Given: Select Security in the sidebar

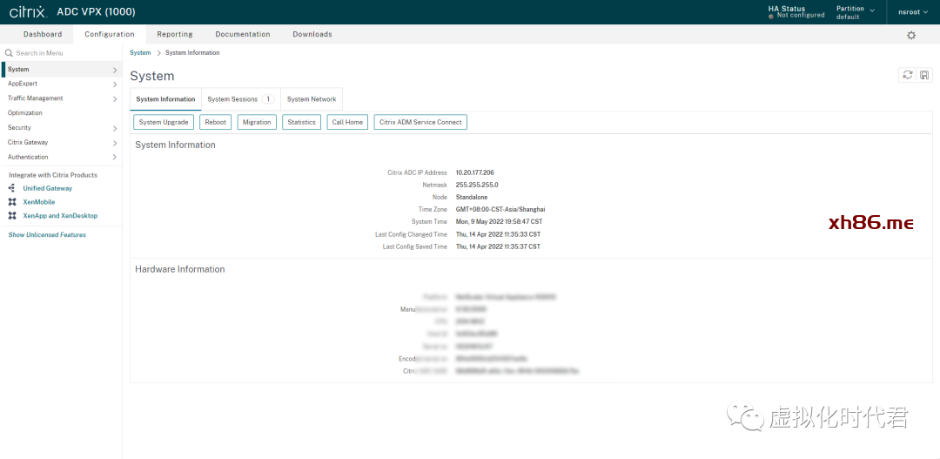Looking at the screenshot, I should coord(61,128).
